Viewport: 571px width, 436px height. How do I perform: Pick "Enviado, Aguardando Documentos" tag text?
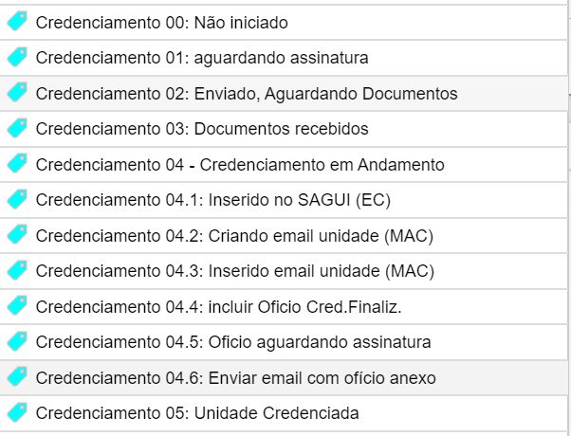click(326, 94)
